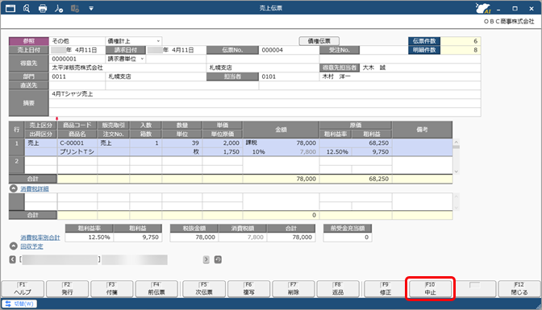Image resolution: width=542 pixels, height=310 pixels.
Task: Click the AI assistant icon in title bar
Action: (x=483, y=8)
